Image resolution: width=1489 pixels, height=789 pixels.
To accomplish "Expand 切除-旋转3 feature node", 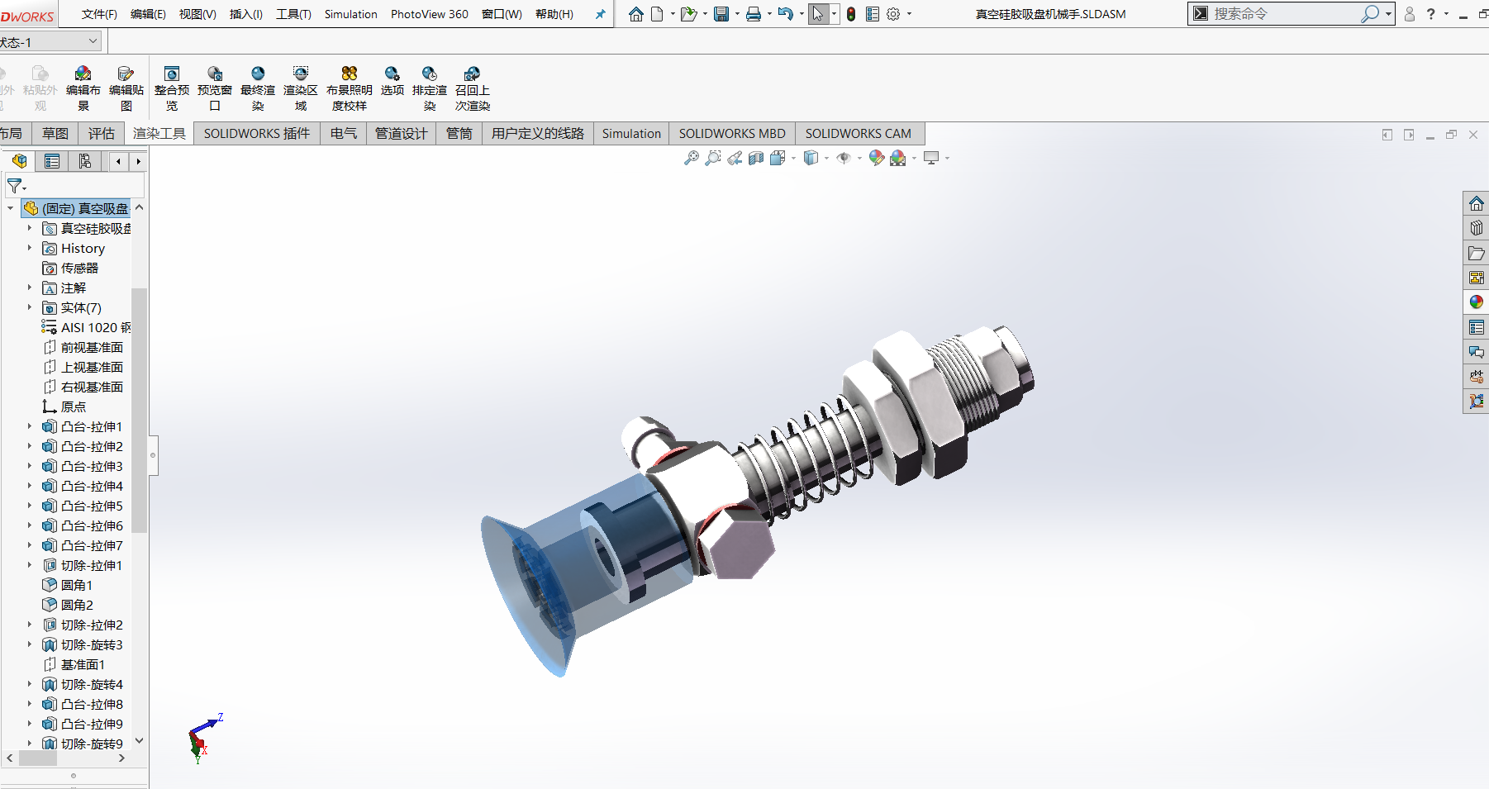I will click(x=30, y=644).
